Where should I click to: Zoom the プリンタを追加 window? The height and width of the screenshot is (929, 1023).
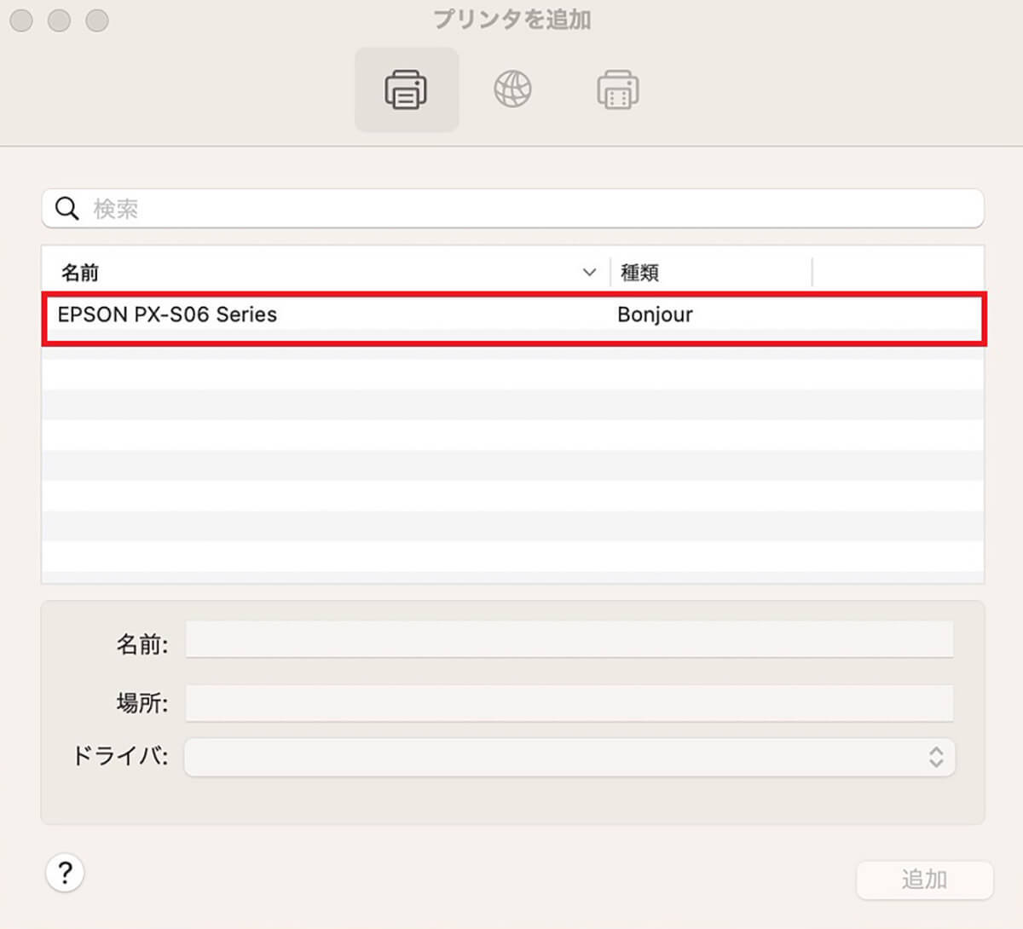click(97, 20)
